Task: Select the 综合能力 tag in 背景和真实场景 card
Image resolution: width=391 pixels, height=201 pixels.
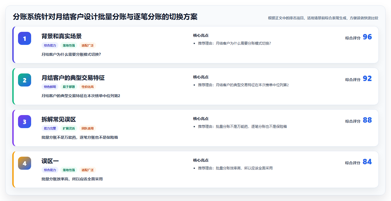Action: [50, 45]
